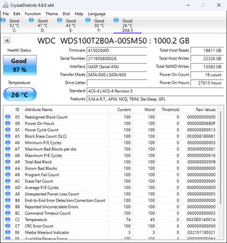This screenshot has width=227, height=243.
Task: Click Power On Hours value 27615 hours
Action: [x=207, y=83]
